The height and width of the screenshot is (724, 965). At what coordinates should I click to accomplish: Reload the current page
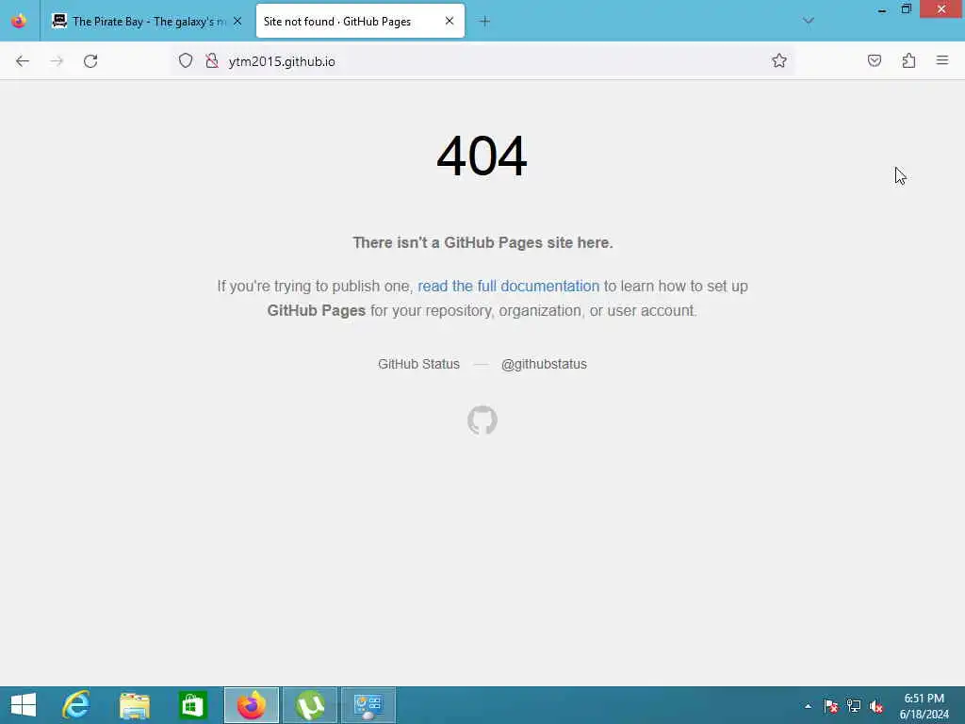(90, 61)
